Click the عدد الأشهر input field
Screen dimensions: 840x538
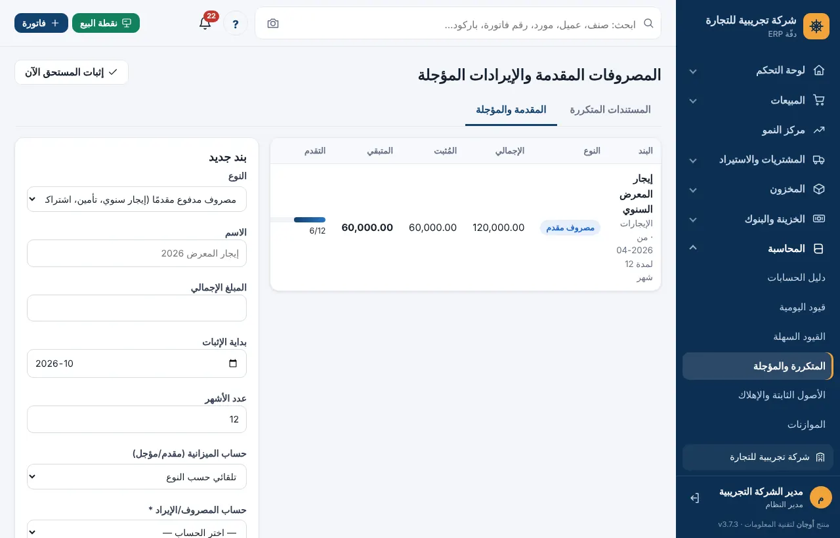(x=136, y=419)
